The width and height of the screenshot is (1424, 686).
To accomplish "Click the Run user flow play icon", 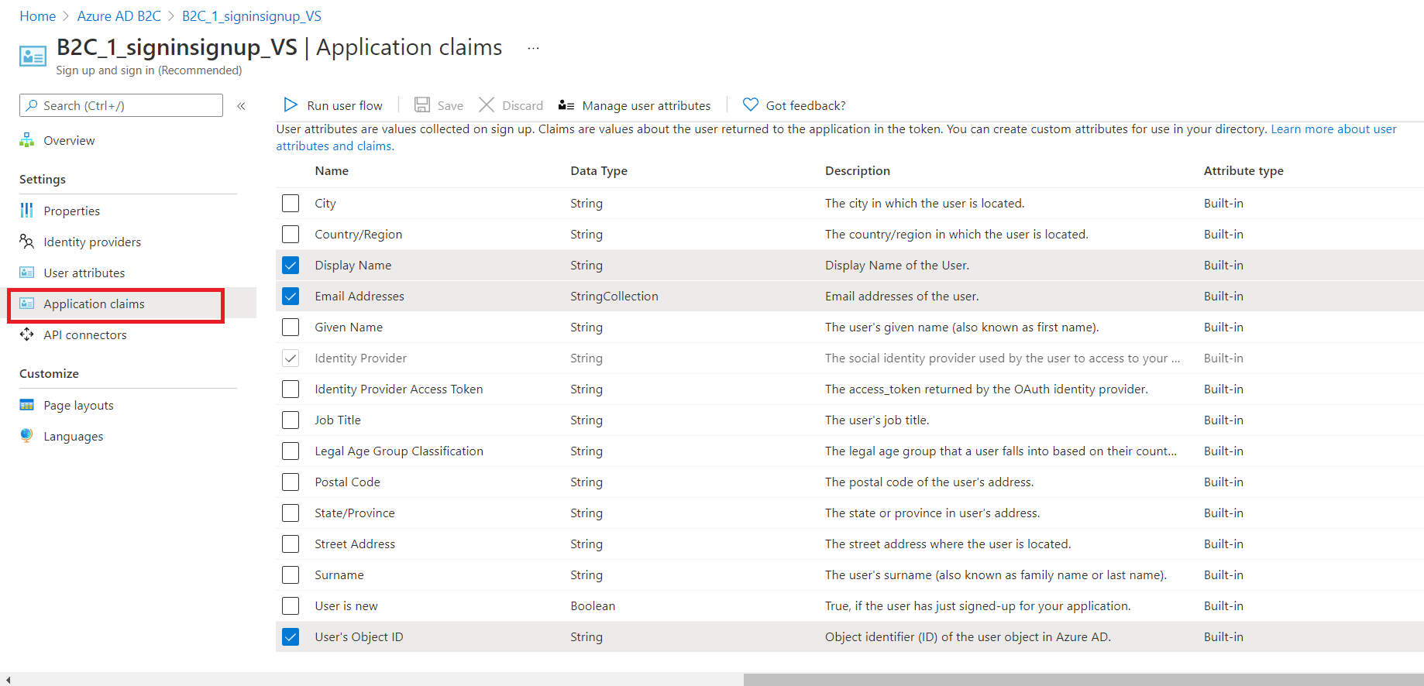I will click(x=291, y=105).
